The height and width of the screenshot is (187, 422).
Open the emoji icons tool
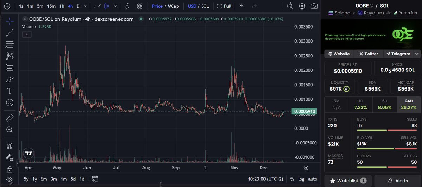pyautogui.click(x=10, y=102)
